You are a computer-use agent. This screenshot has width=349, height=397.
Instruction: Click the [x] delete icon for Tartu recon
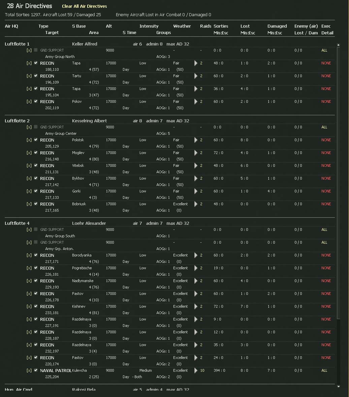[29, 76]
